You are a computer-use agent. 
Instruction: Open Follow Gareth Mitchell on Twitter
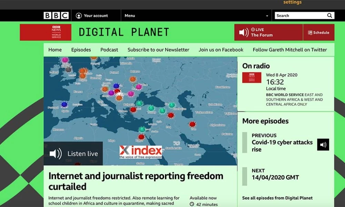(290, 50)
